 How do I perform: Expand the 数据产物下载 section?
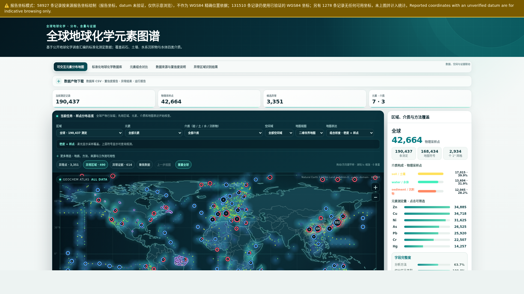[x=262, y=81]
